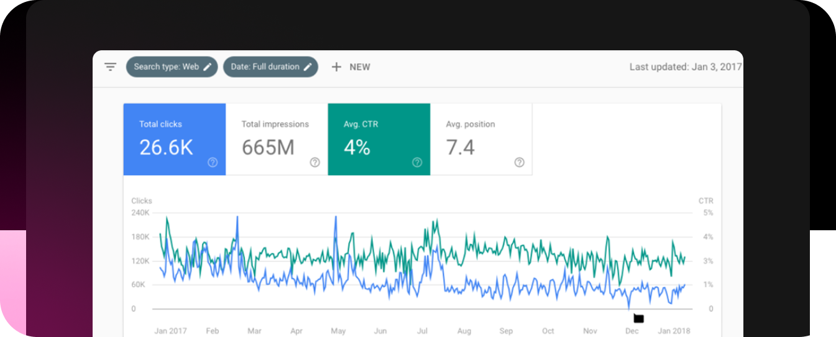Click pencil icon on Date chip

[x=307, y=67]
